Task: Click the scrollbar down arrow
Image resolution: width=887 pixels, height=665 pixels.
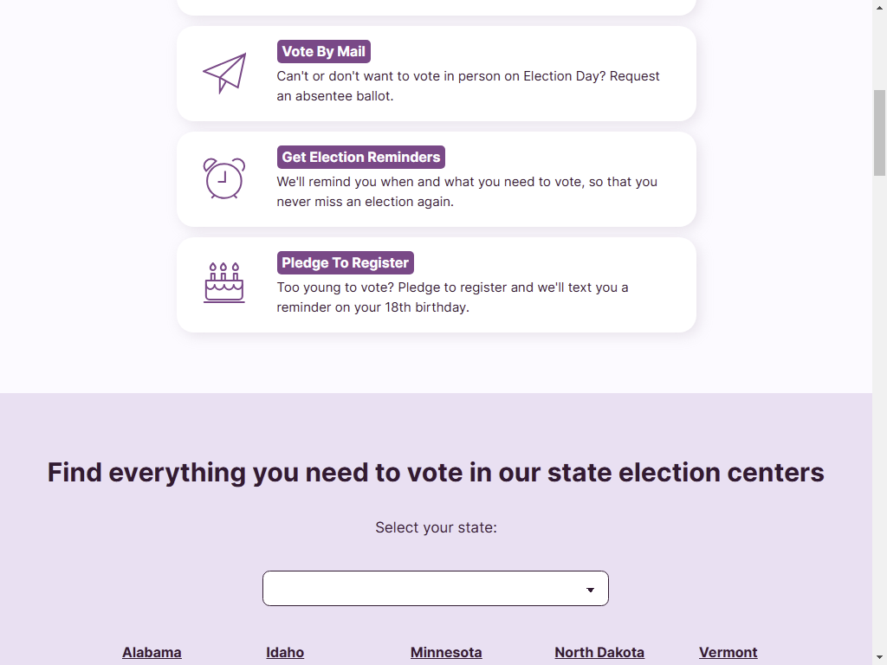Action: click(880, 659)
